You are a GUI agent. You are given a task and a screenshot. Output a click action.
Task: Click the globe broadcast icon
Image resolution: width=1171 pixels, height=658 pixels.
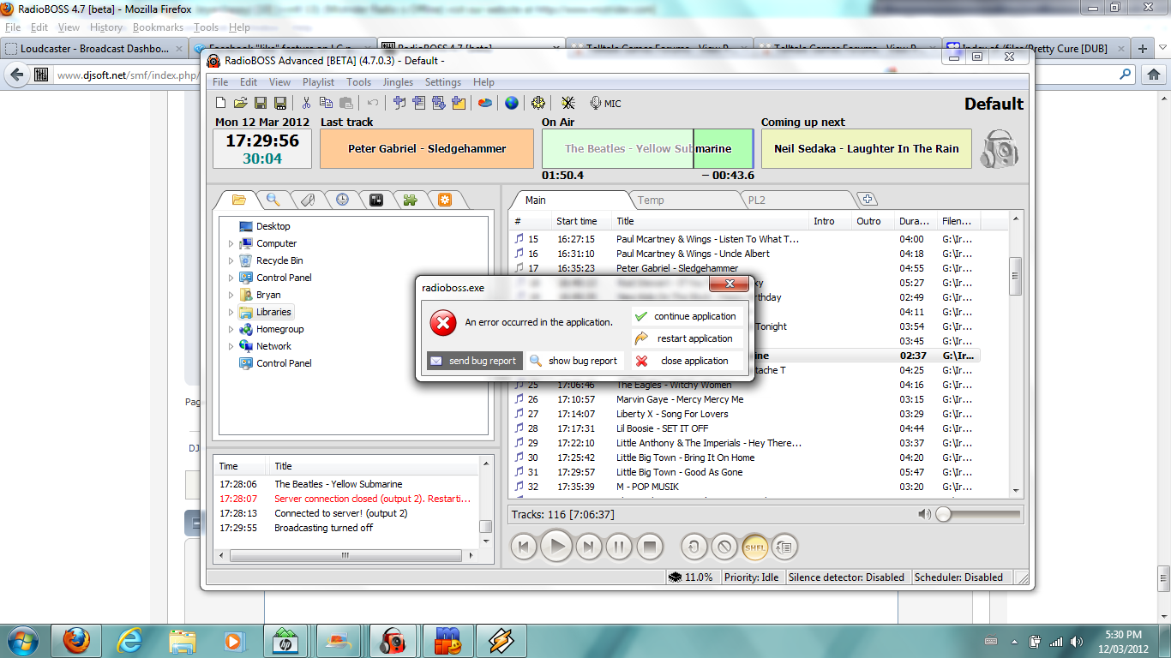click(512, 103)
